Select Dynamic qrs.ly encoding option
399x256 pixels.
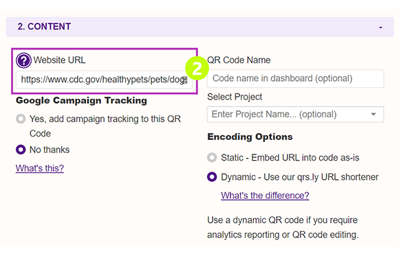(x=212, y=177)
